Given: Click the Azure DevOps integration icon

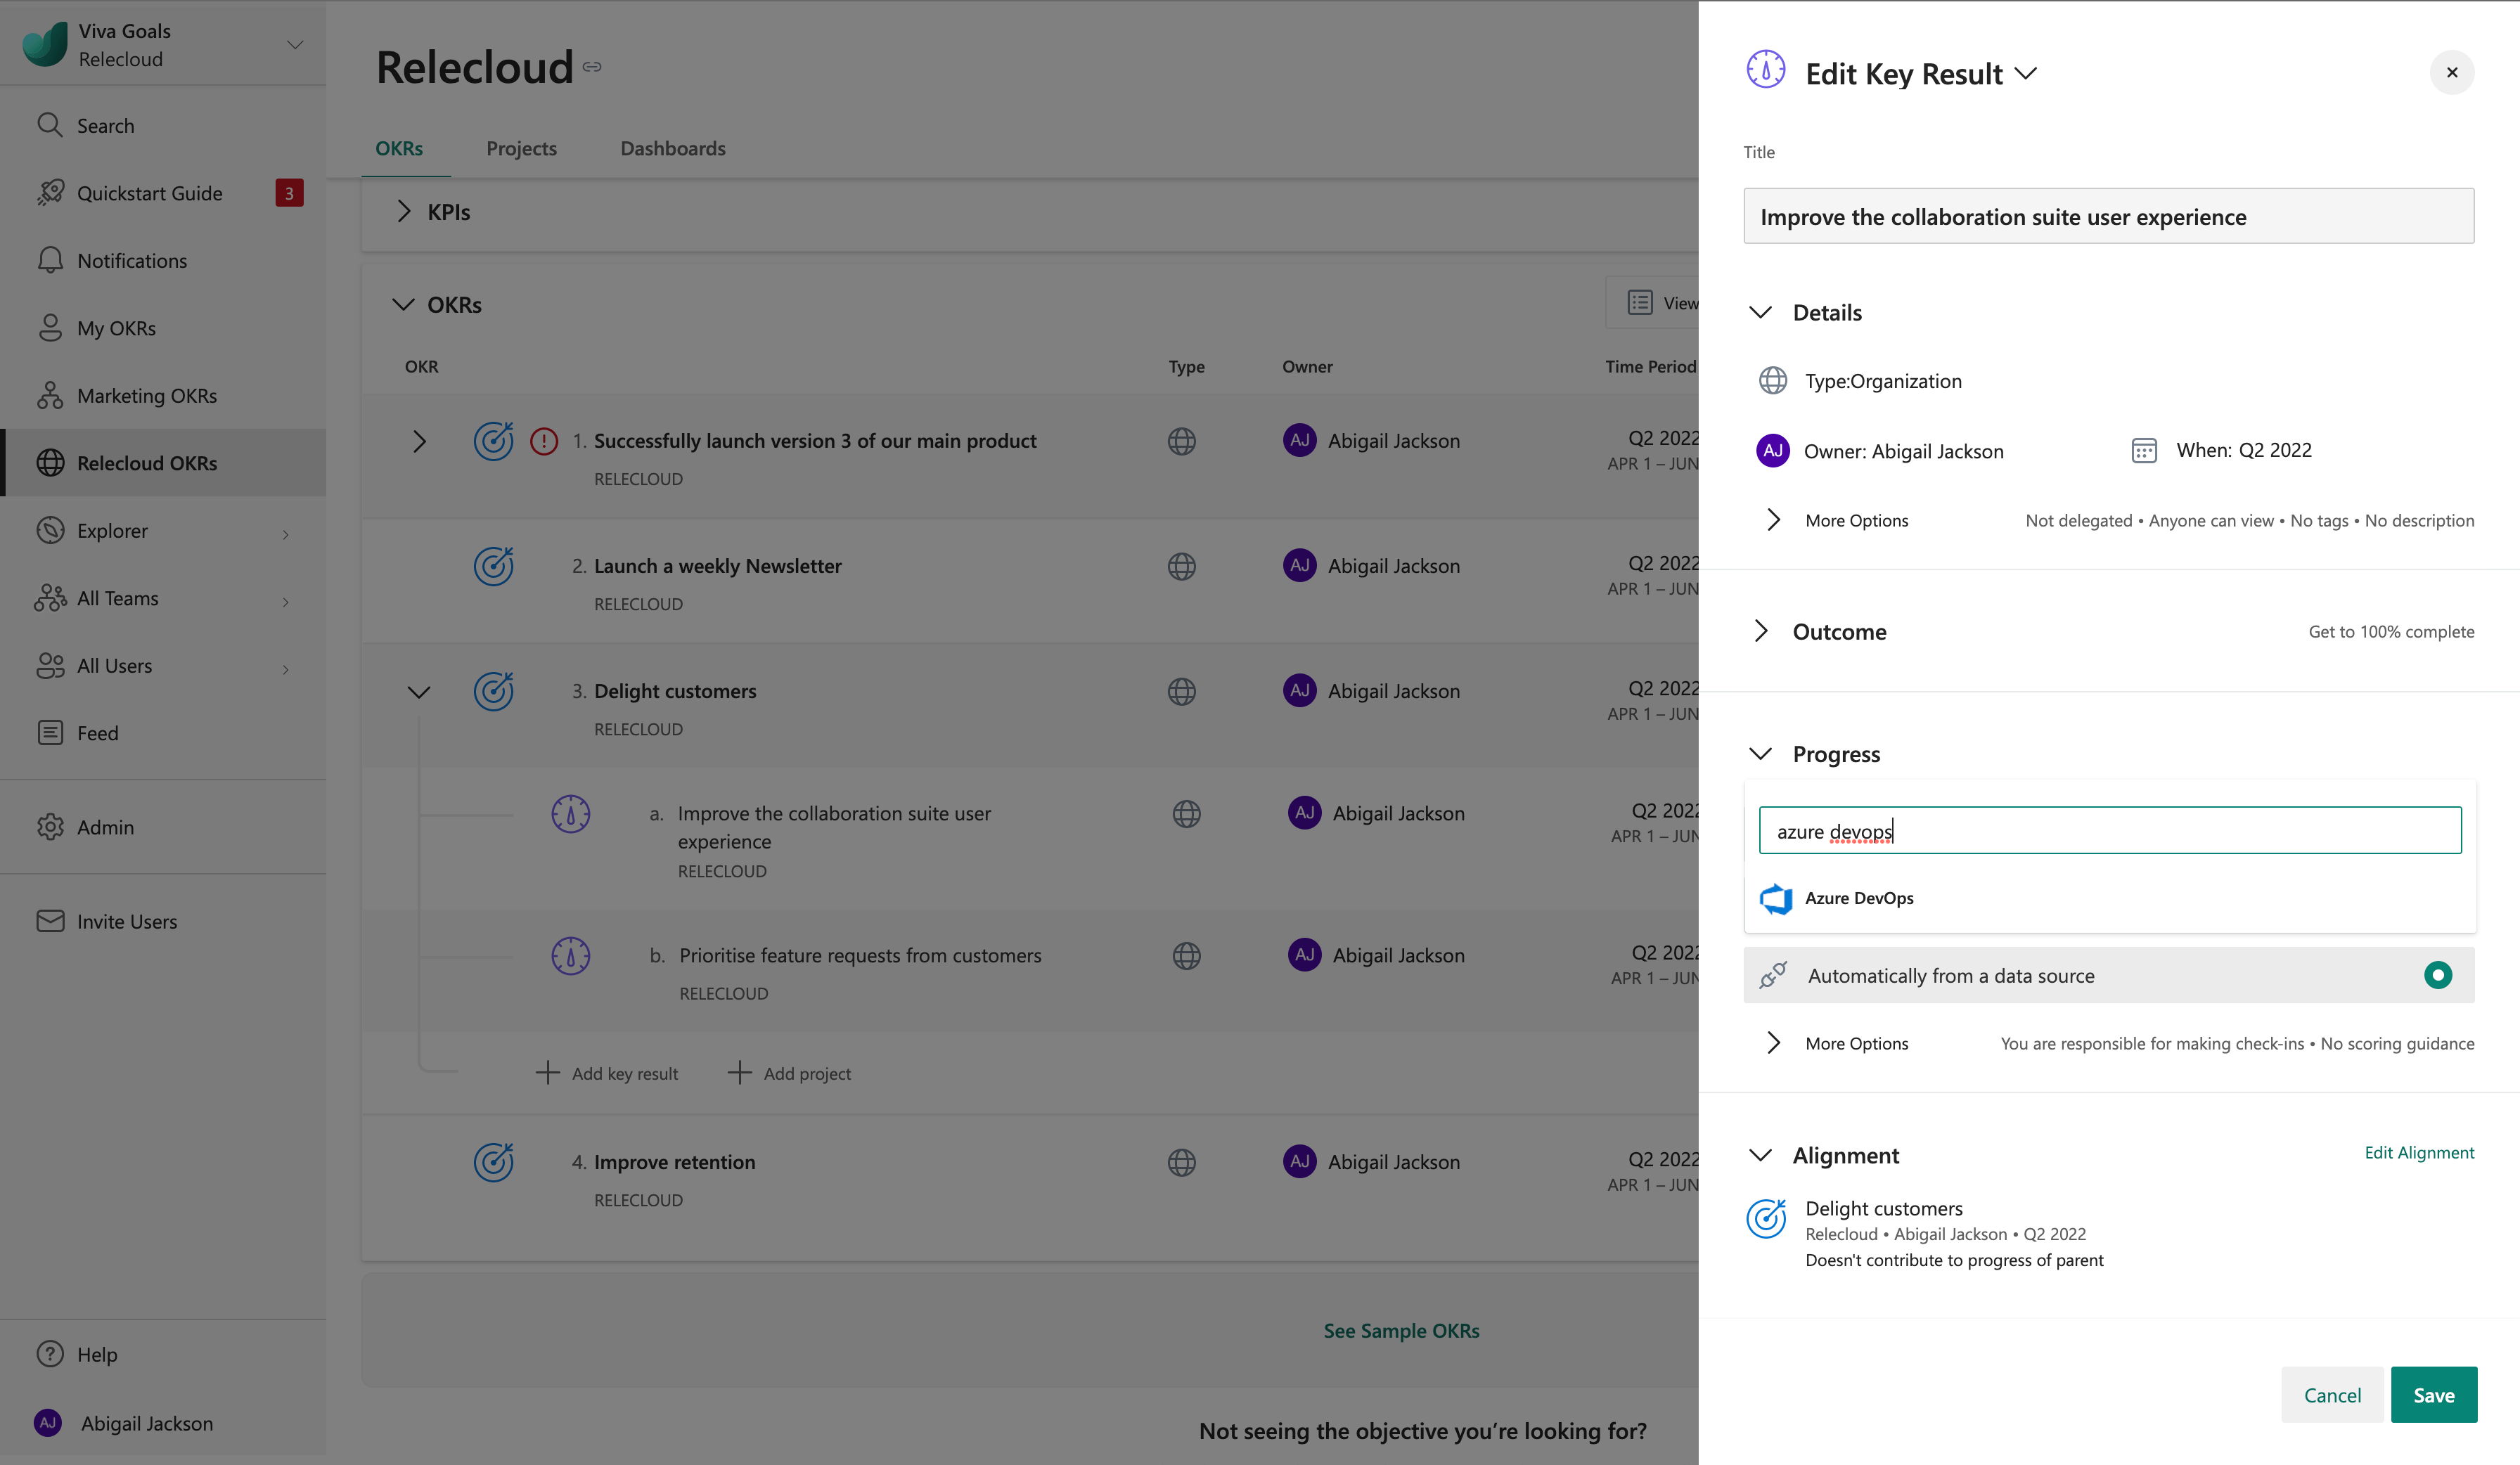Looking at the screenshot, I should click(1776, 898).
